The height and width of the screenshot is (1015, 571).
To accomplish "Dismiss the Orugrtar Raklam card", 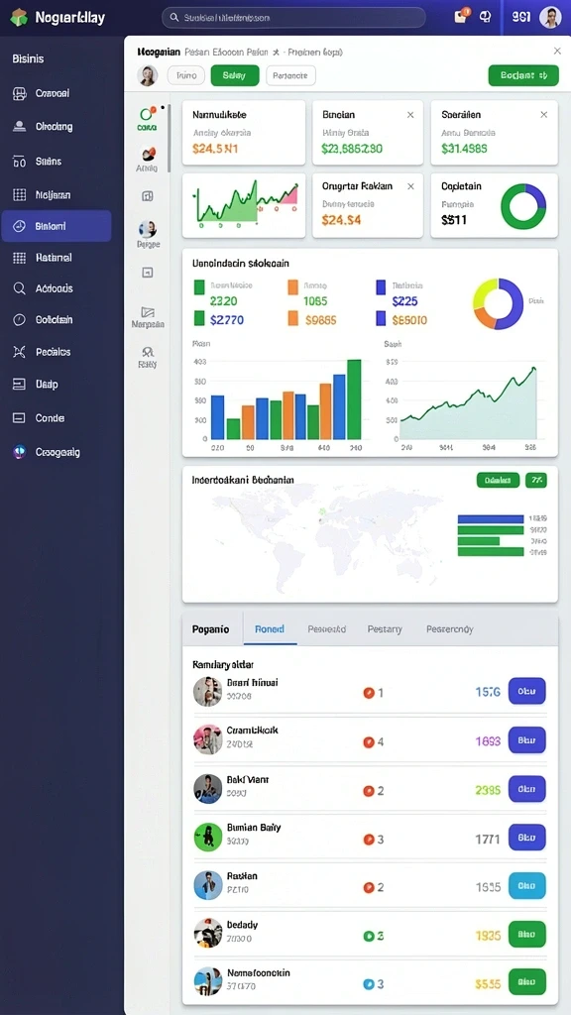I will coord(409,186).
